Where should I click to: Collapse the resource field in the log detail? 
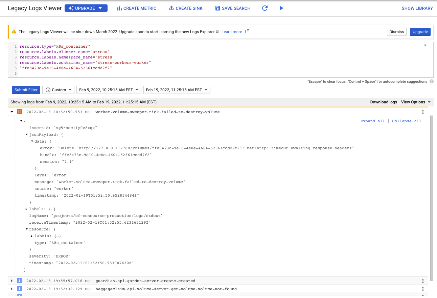click(x=26, y=229)
